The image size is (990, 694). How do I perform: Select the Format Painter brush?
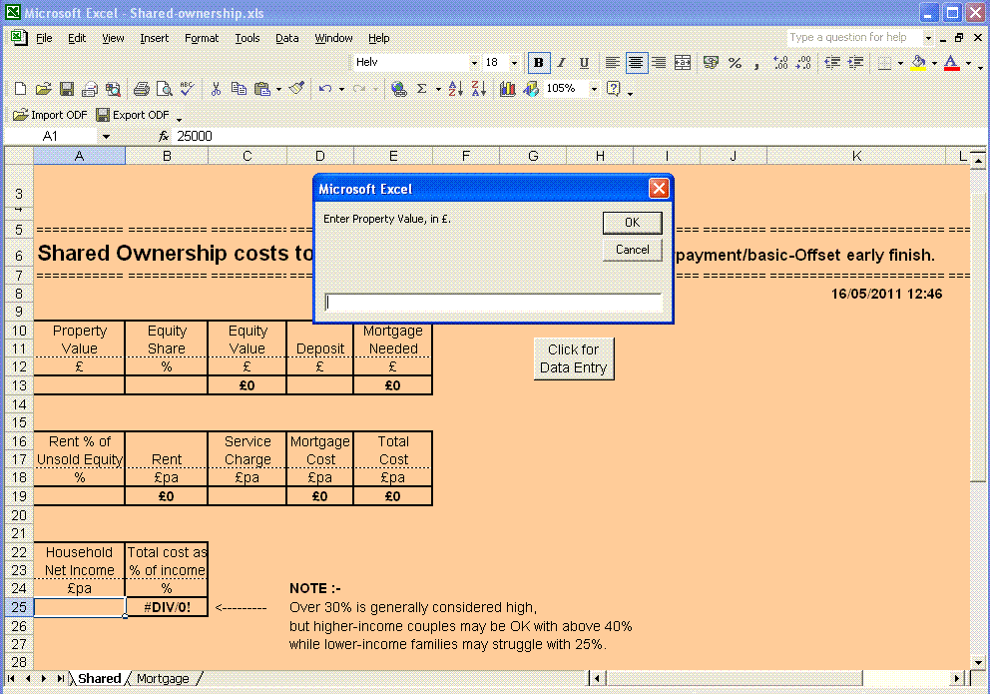click(296, 89)
